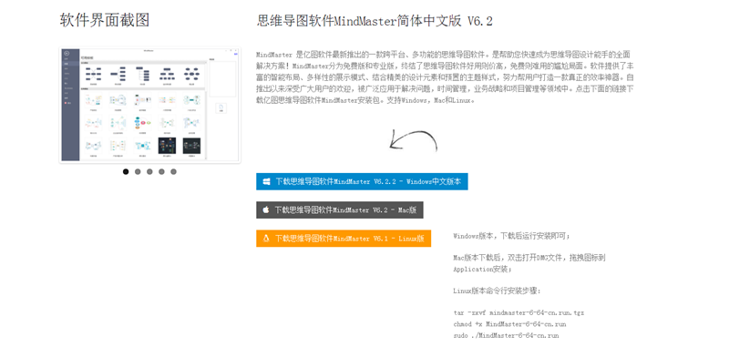The width and height of the screenshot is (729, 347).
Task: Click the command 'chmod +x MindMaster-6-64-cn.run'
Action: pyautogui.click(x=509, y=323)
